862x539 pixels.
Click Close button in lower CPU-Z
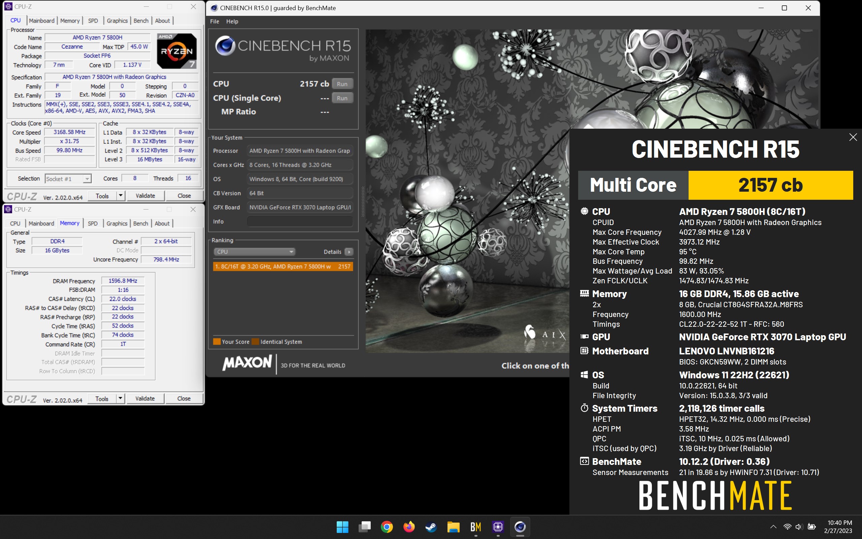pyautogui.click(x=184, y=399)
